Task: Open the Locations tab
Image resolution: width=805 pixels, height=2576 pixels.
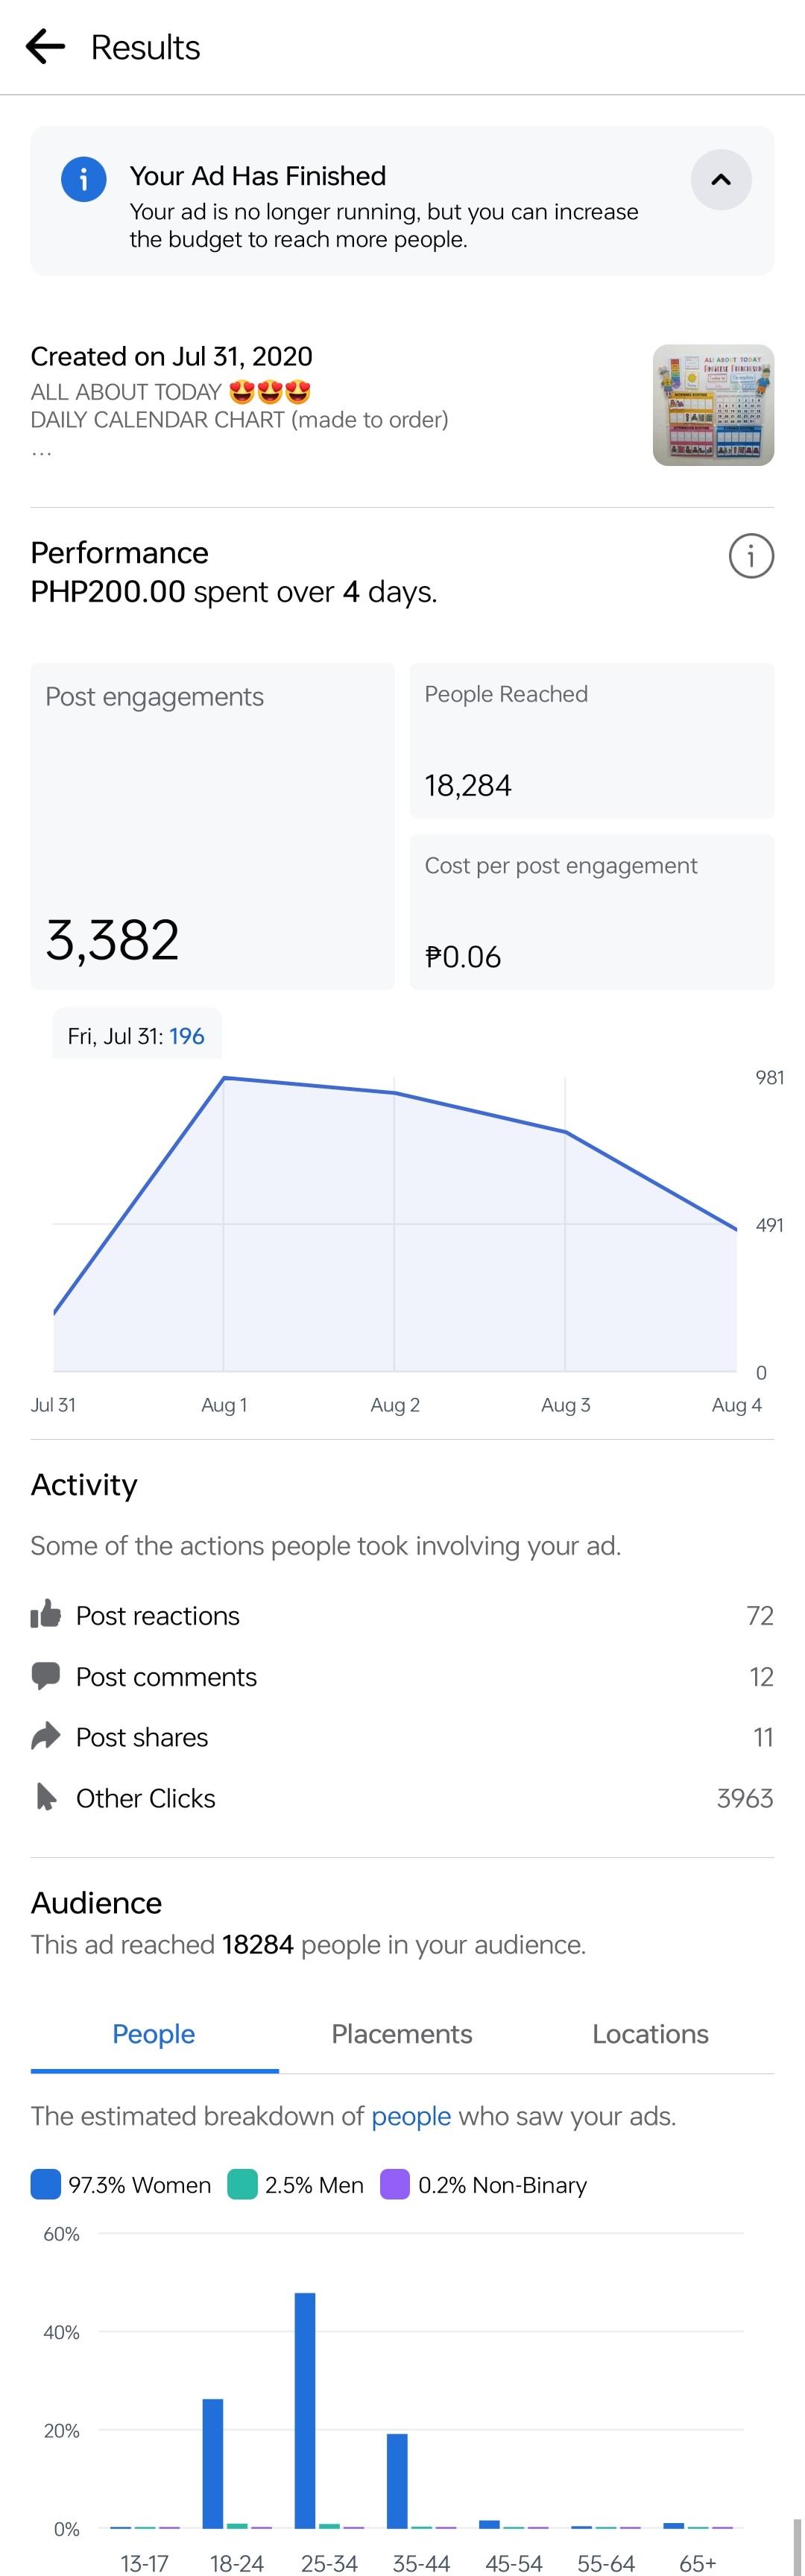Action: pos(650,2033)
